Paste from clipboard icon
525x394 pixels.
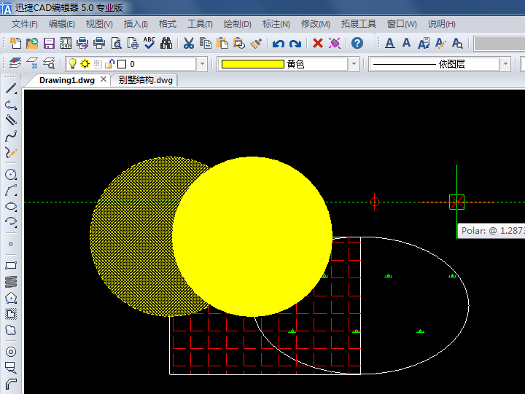[x=222, y=43]
